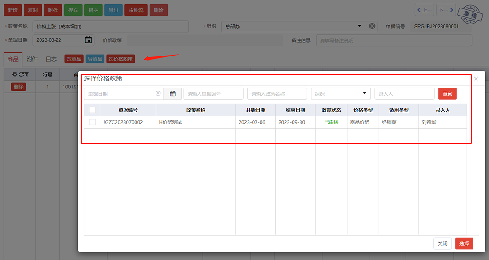Click the 价格类型 column header

[x=363, y=110]
